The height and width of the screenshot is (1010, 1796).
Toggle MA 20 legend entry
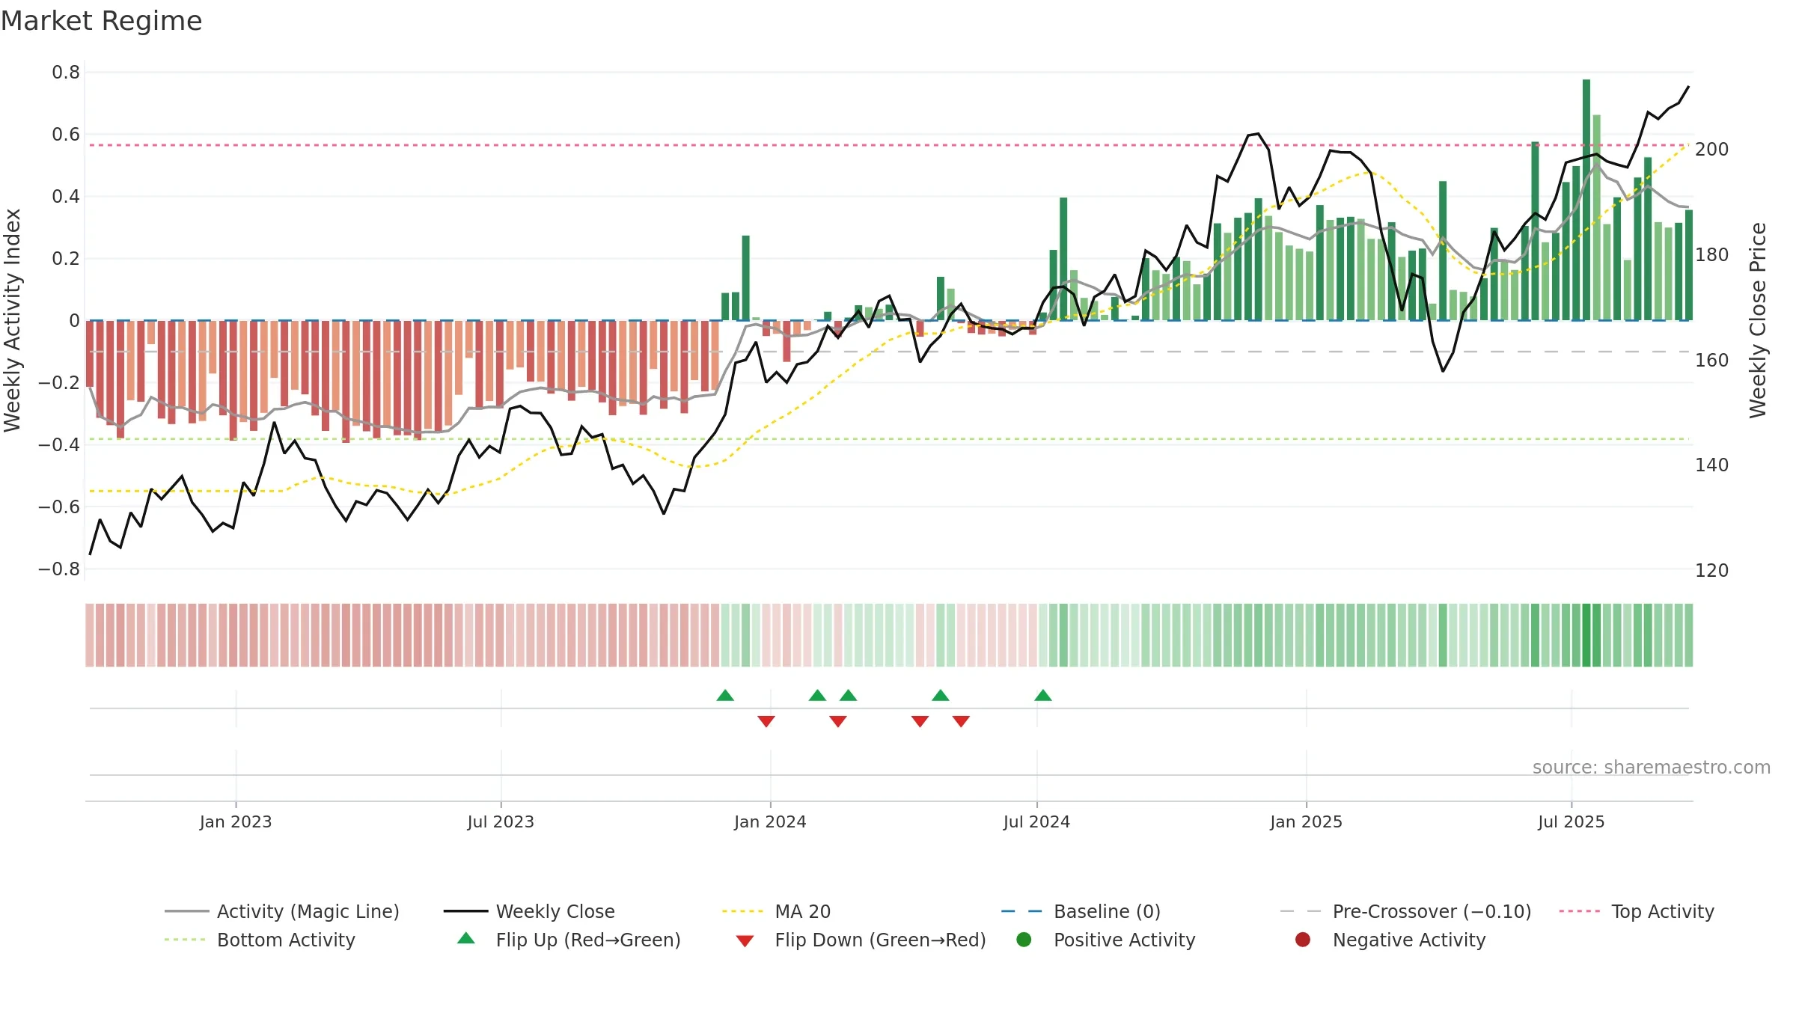pos(776,911)
